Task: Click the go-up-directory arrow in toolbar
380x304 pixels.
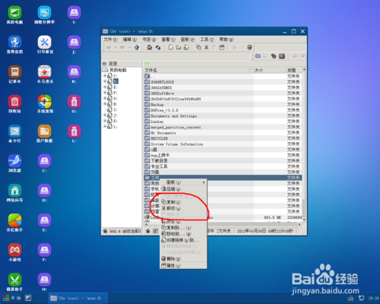Action: pos(137,47)
